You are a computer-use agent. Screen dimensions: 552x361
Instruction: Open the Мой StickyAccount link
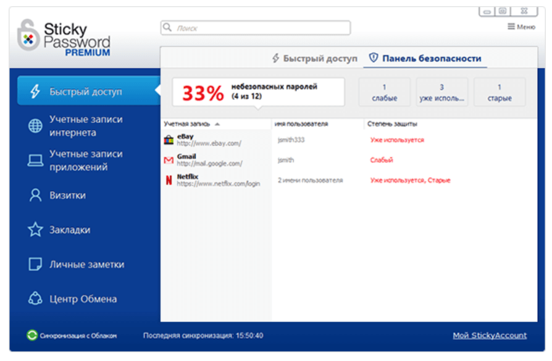tap(490, 335)
